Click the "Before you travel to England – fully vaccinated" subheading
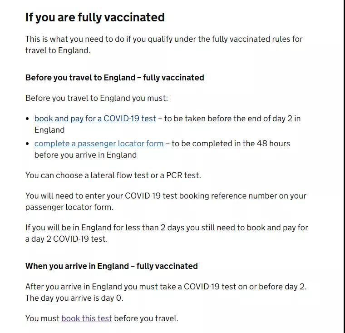This screenshot has width=345, height=333. pos(114,78)
